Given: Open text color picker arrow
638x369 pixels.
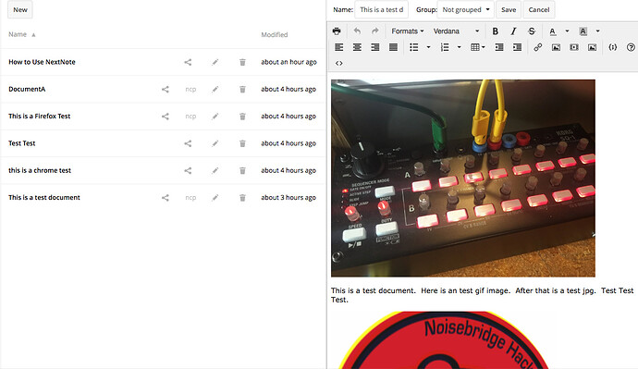Looking at the screenshot, I should (x=567, y=31).
